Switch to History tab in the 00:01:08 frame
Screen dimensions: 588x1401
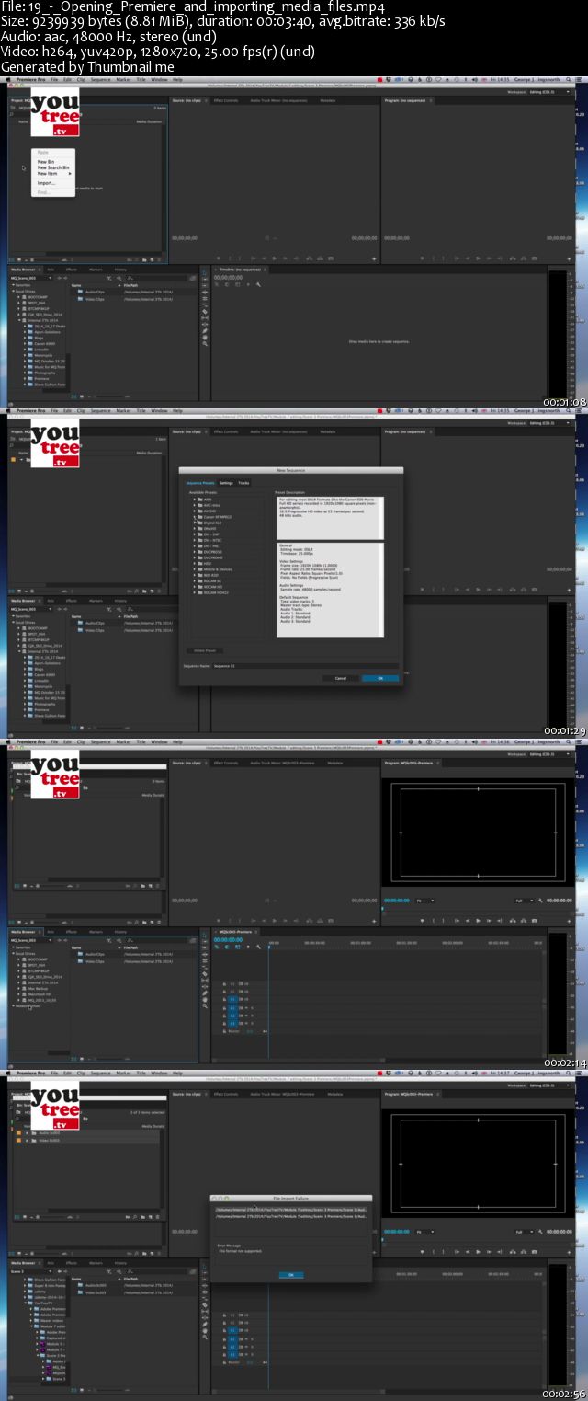[120, 270]
